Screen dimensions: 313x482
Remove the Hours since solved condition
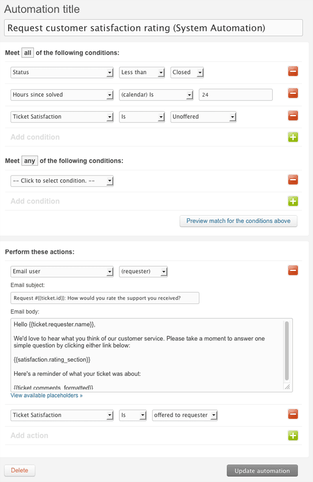point(293,93)
